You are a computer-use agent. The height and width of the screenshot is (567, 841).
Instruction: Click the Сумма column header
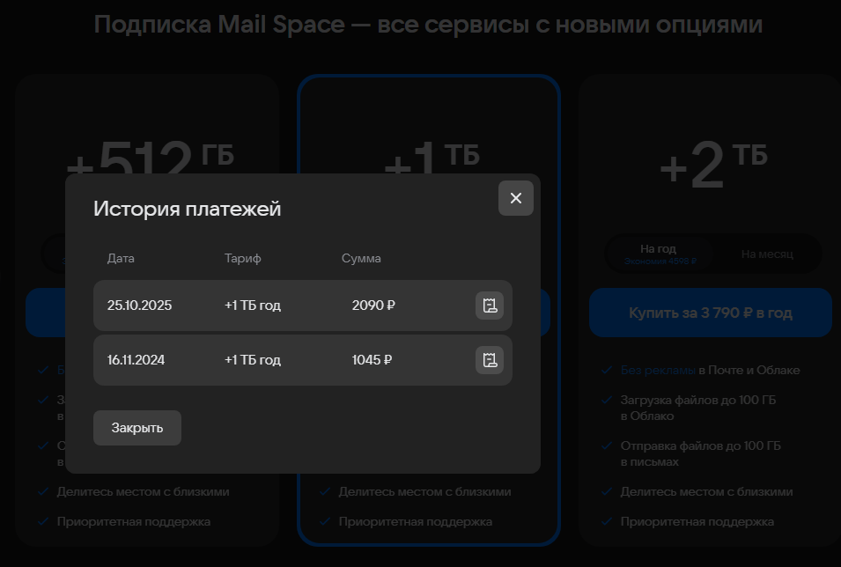pyautogui.click(x=361, y=258)
